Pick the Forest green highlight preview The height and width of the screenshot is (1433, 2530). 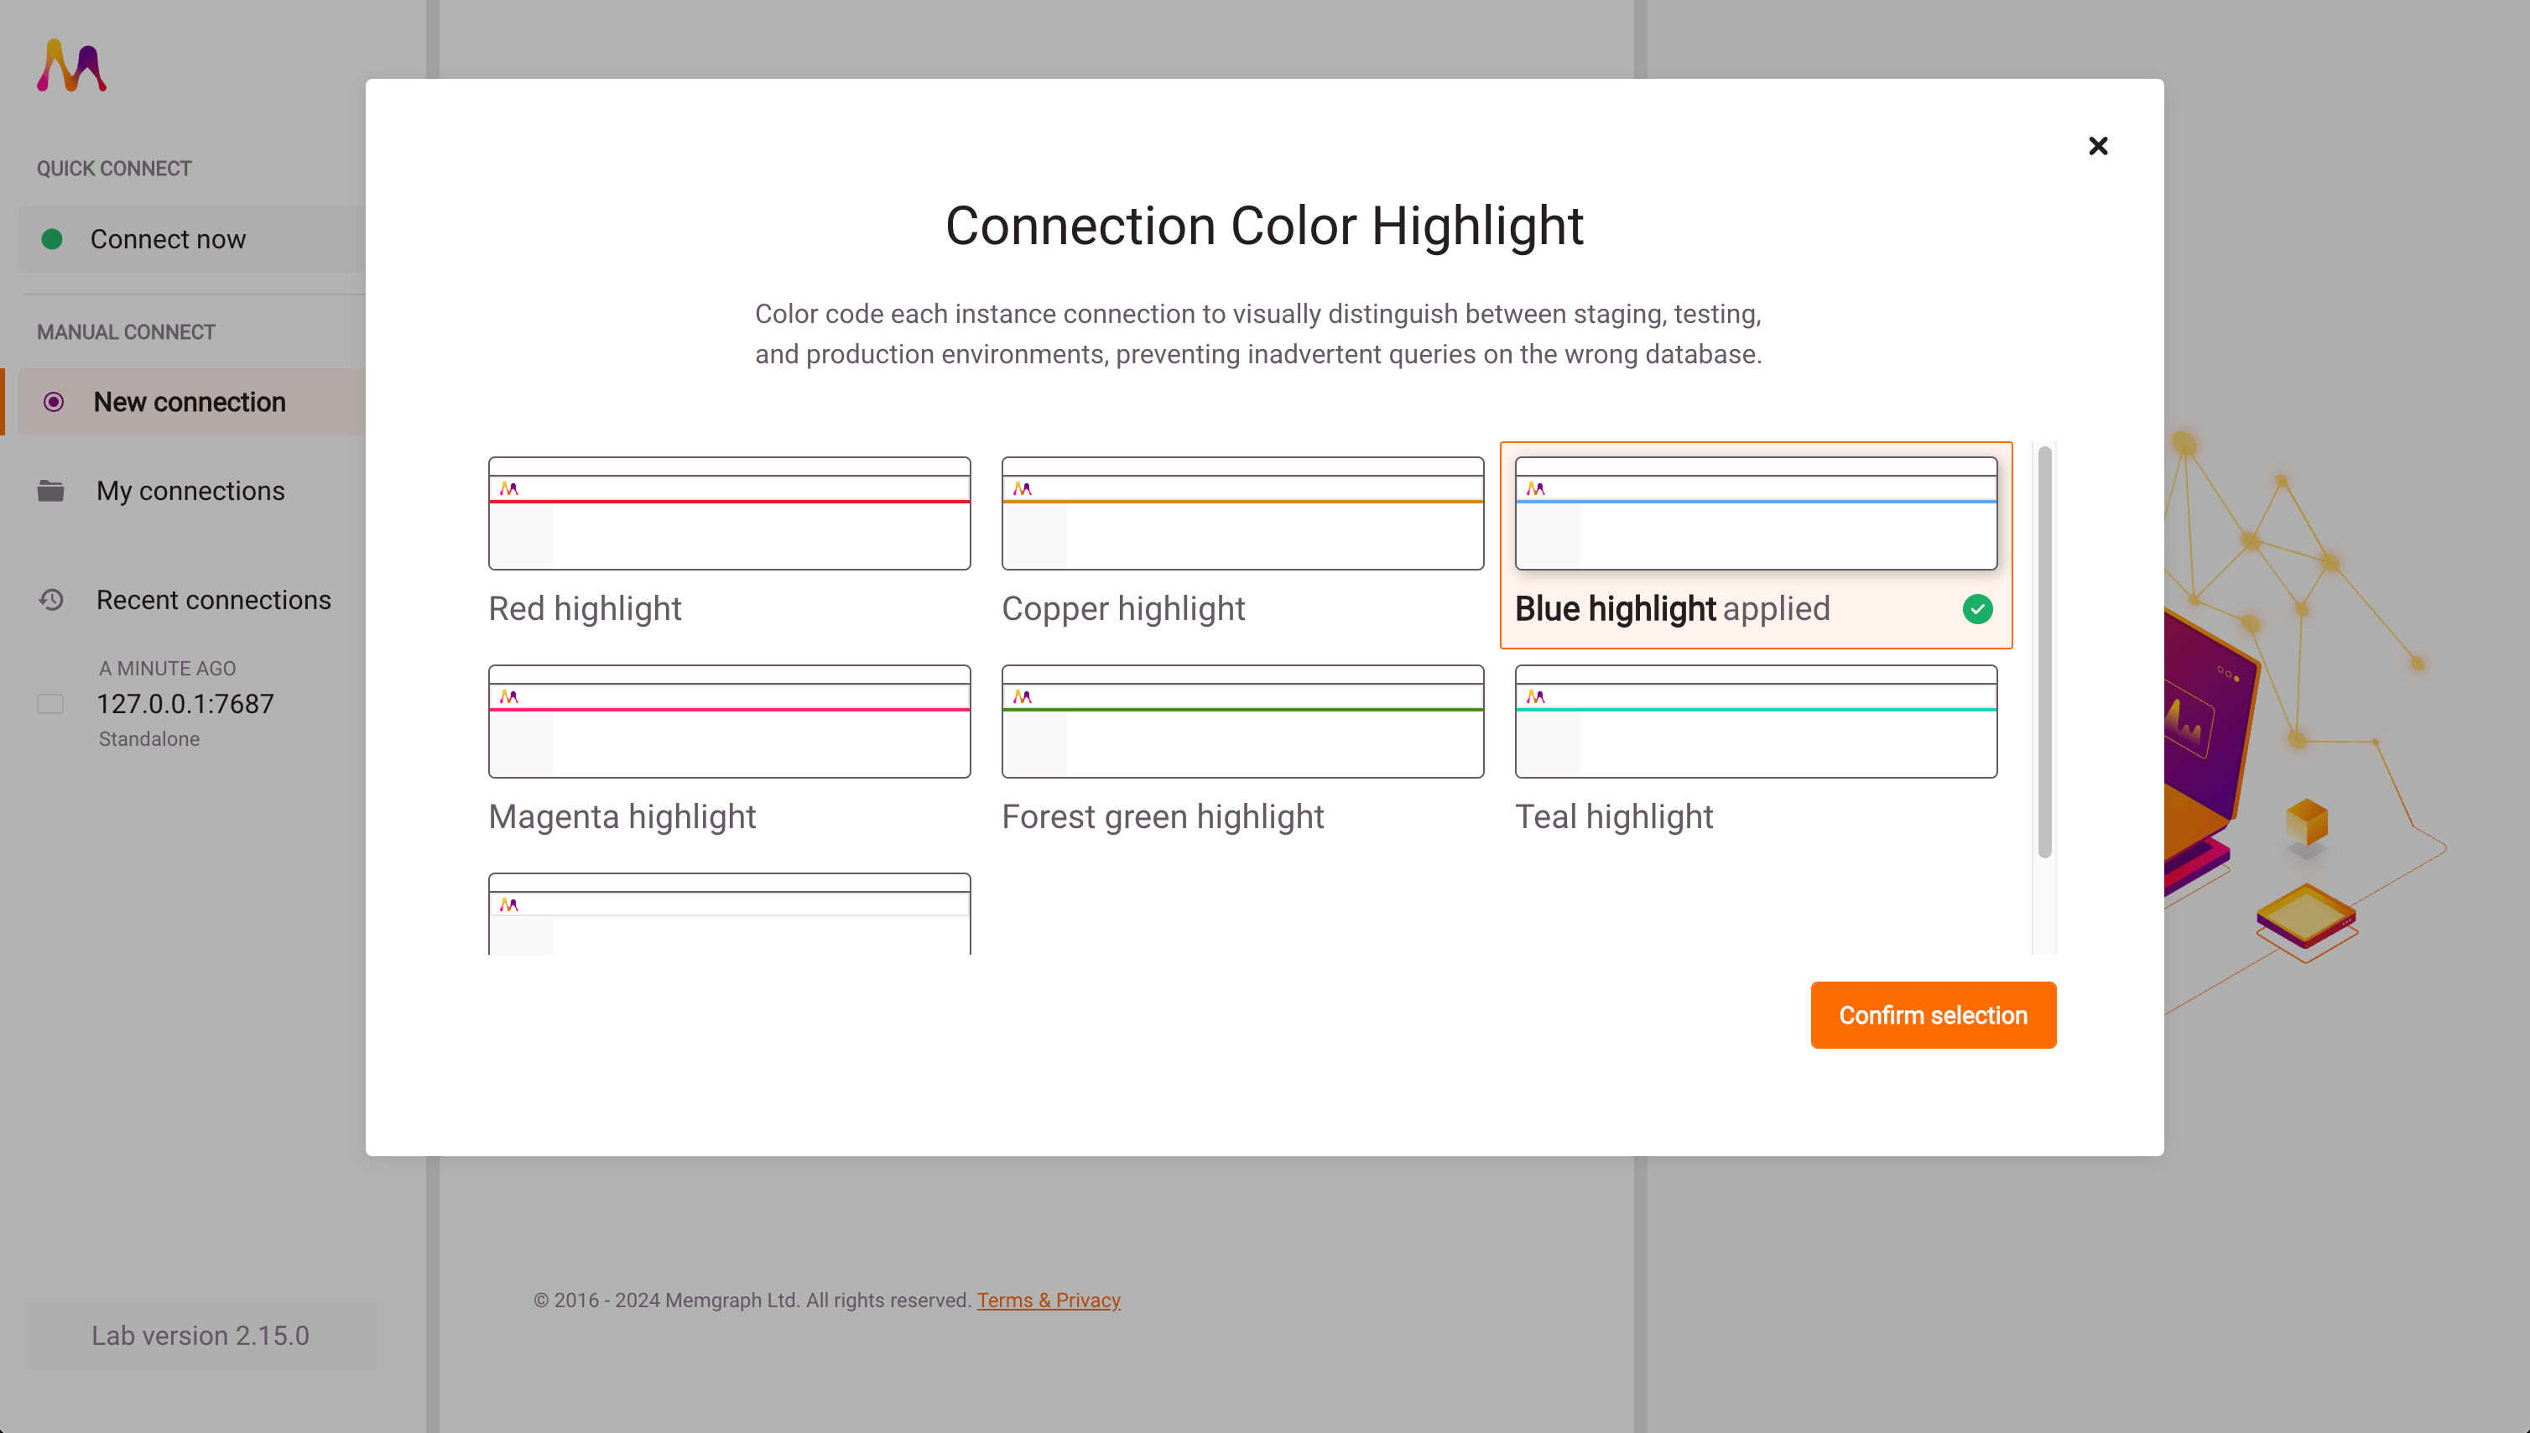click(x=1243, y=722)
